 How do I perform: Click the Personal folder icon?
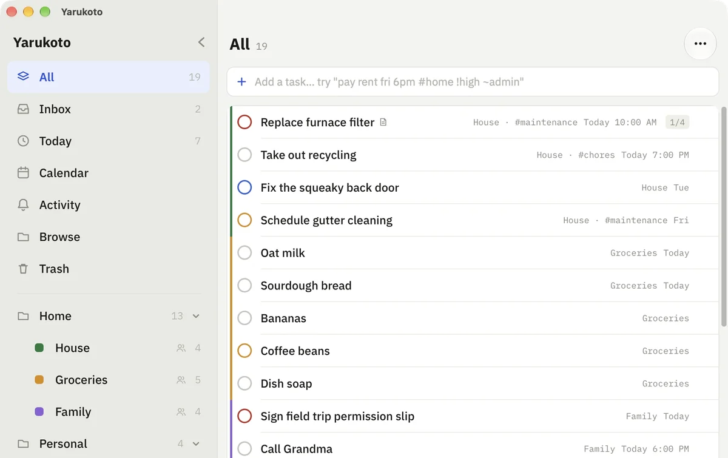tap(23, 444)
